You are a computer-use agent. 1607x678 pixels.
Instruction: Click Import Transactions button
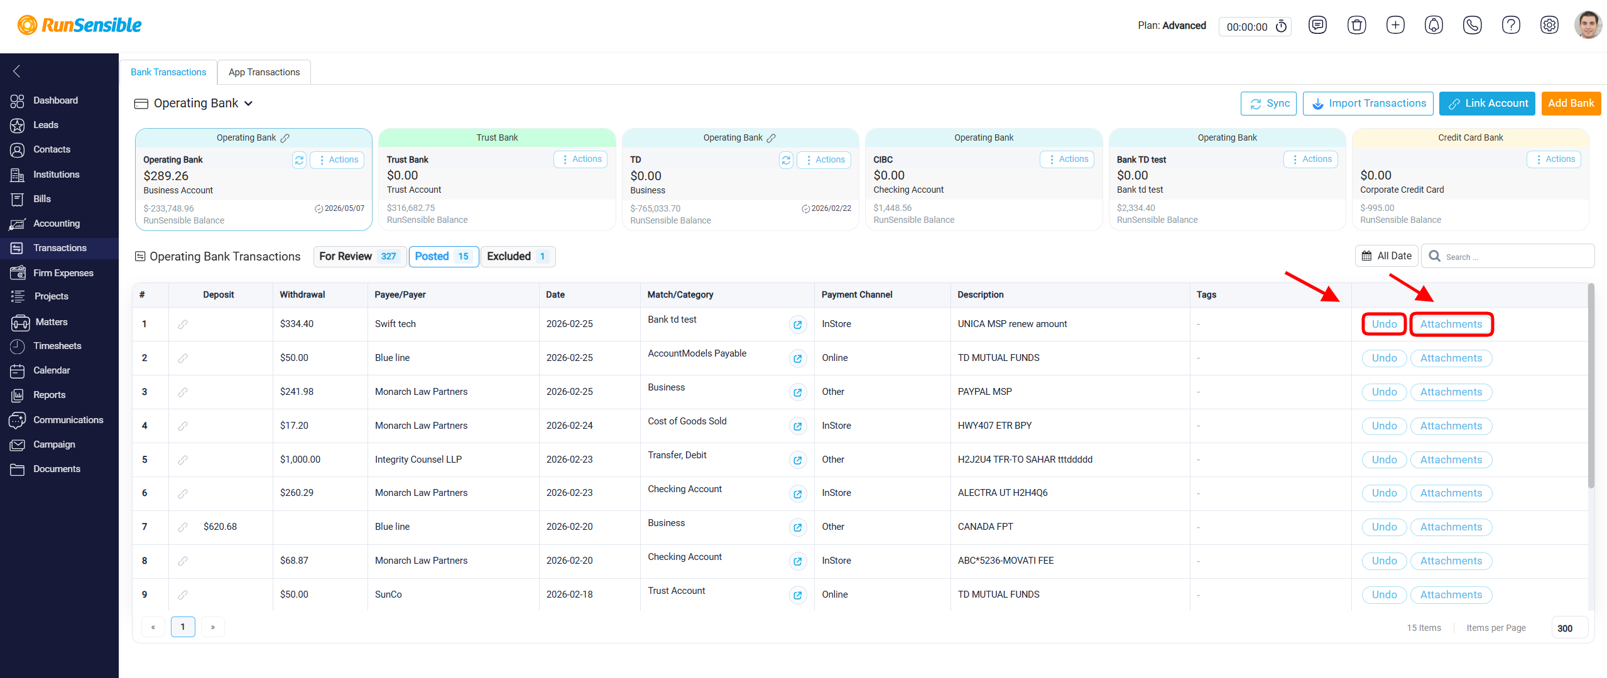(x=1368, y=104)
